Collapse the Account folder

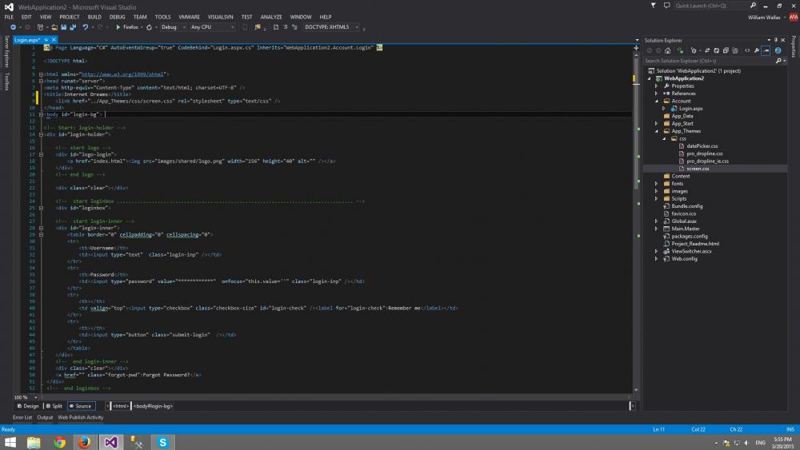click(x=657, y=101)
